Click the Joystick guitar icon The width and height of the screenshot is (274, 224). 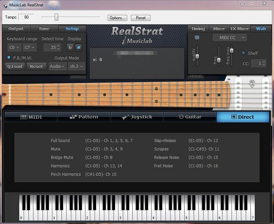125,117
